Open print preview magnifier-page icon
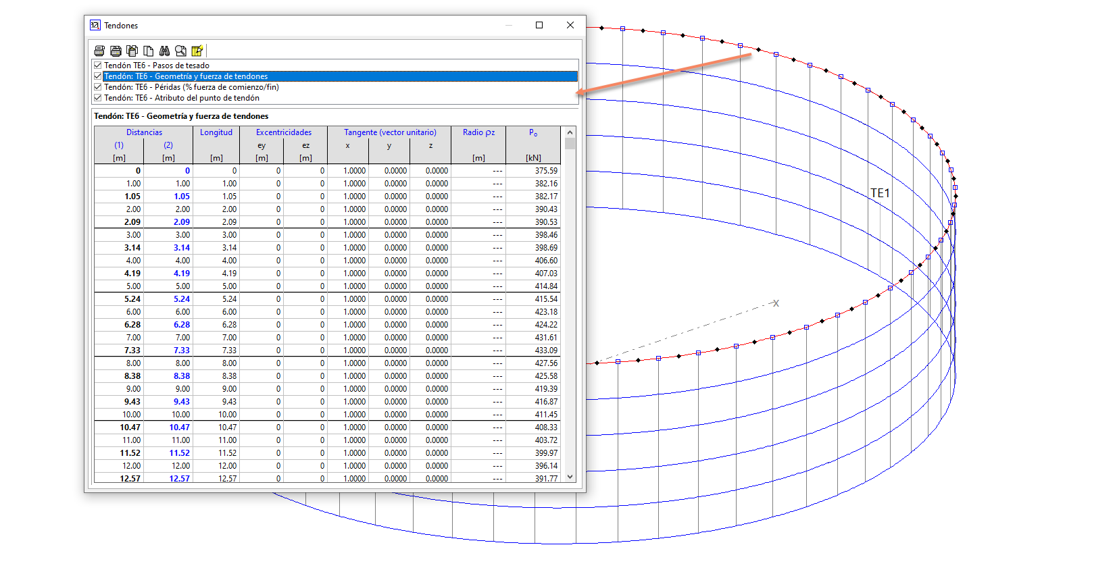1115x570 pixels. click(x=180, y=51)
